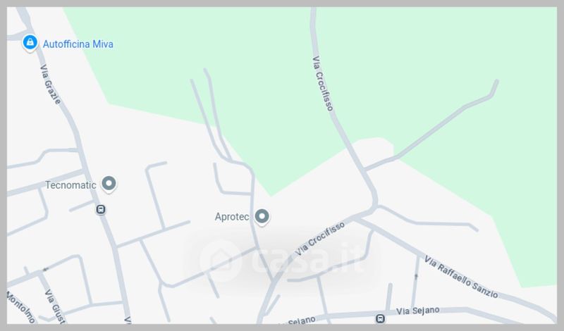Click the vertical Via Crocifisso street label
564x331 pixels.
(323, 83)
